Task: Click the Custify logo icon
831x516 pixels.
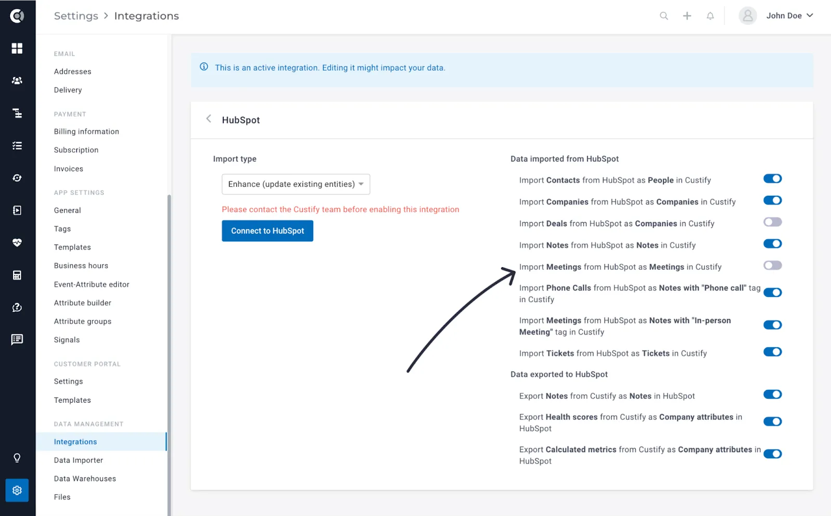Action: (17, 16)
